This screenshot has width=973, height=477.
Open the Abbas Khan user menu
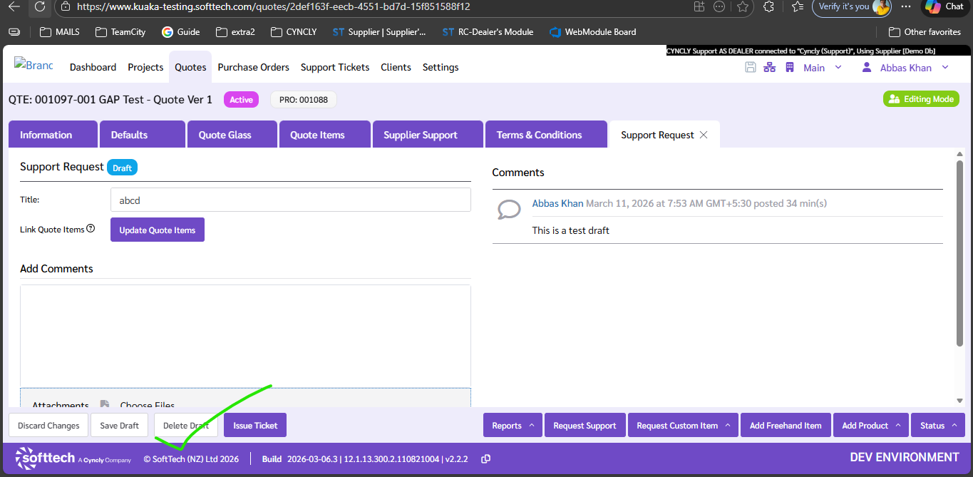[905, 68]
